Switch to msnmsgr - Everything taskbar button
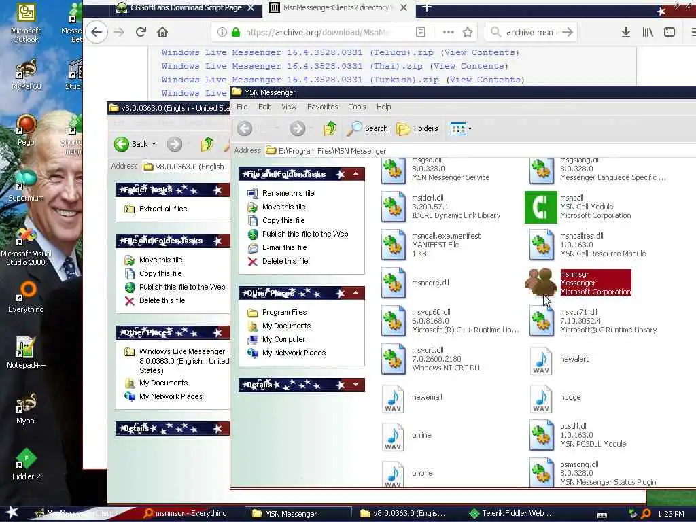Screen dimensions: 696x522 (x=185, y=514)
